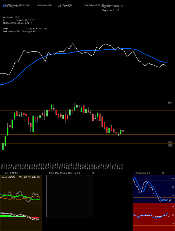This screenshot has height=231, width=175.
Task: Select the (MGR) 22.2, 12.7, 20 values
Action: [x=36, y=29]
